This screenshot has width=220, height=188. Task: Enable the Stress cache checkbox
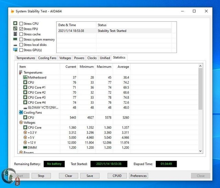21,34
